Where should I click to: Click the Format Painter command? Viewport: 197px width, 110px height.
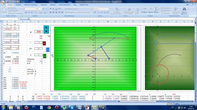tap(15, 13)
